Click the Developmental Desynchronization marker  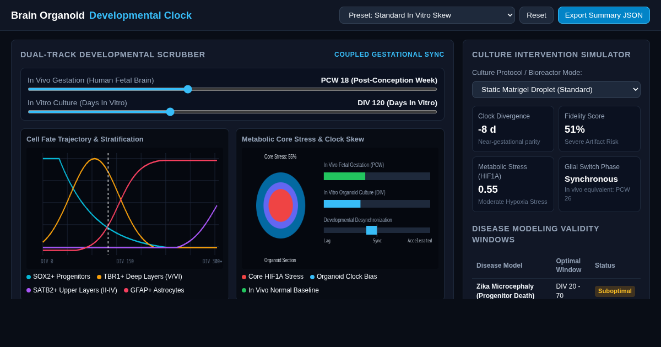372,230
